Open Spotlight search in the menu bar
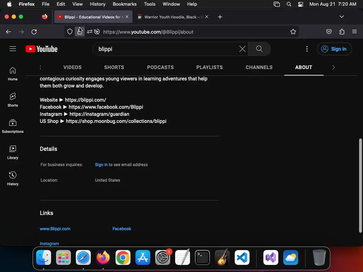 [289, 4]
